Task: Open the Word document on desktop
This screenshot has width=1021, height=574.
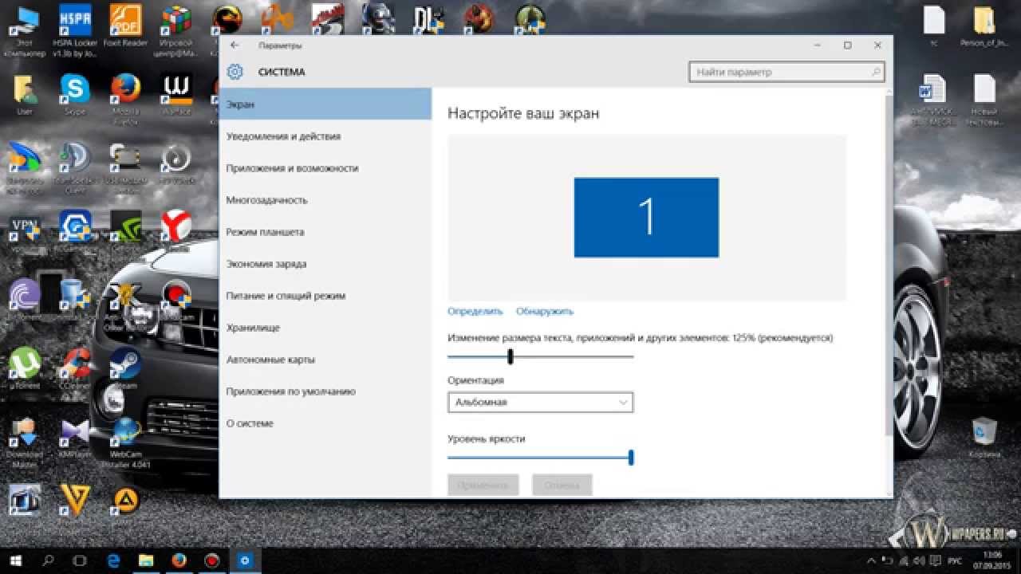Action: coord(932,100)
